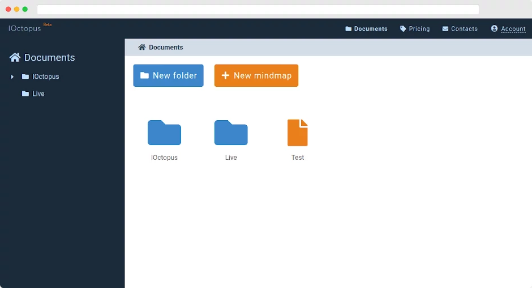The width and height of the screenshot is (532, 288).
Task: Open the Test mindmap file icon
Action: tap(298, 133)
